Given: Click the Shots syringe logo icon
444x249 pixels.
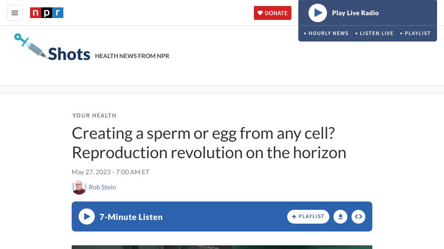Looking at the screenshot, I should [x=31, y=46].
